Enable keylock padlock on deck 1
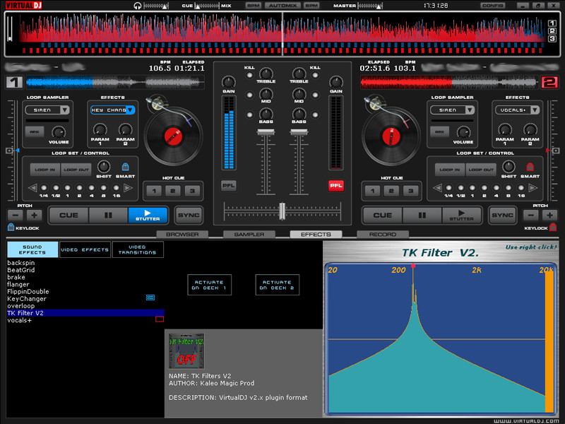This screenshot has height=424, width=565. tap(11, 227)
